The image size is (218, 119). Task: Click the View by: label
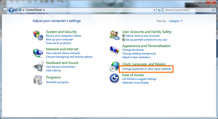tap(161, 21)
